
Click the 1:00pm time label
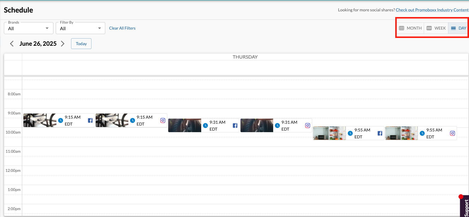click(x=14, y=190)
